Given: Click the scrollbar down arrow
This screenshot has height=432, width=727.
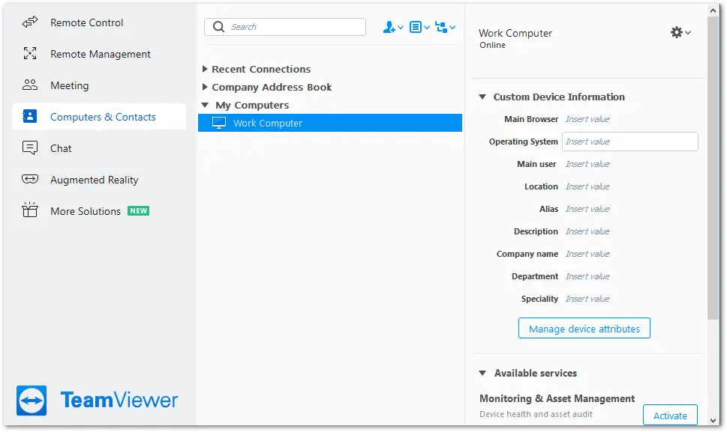Looking at the screenshot, I should point(713,421).
